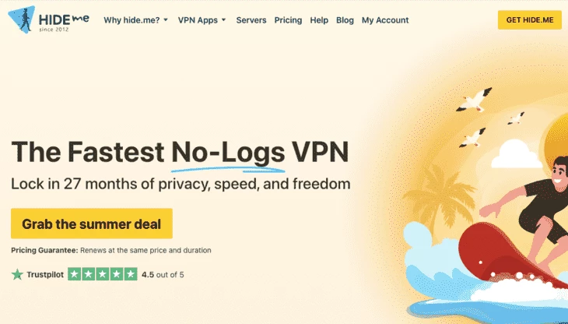
Task: Click the green Trustpilot star logo
Action: coord(17,274)
